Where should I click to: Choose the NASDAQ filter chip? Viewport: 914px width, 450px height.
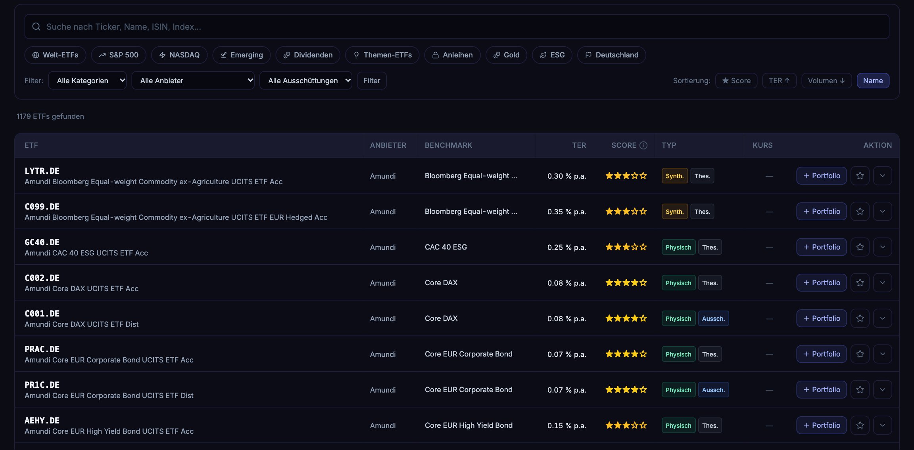[179, 55]
